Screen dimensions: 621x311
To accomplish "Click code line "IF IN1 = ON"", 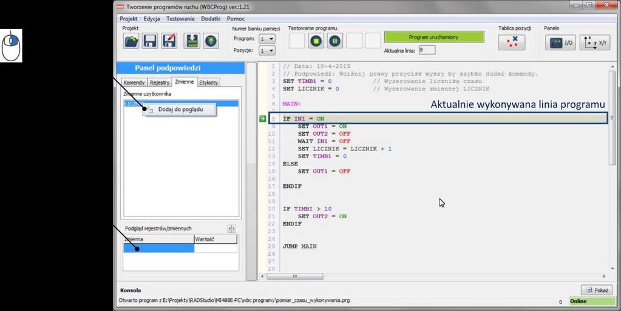I will (x=304, y=119).
